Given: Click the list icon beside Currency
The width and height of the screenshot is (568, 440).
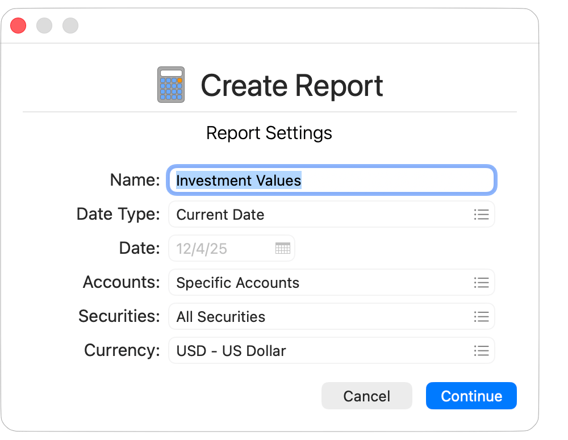Looking at the screenshot, I should click(481, 350).
